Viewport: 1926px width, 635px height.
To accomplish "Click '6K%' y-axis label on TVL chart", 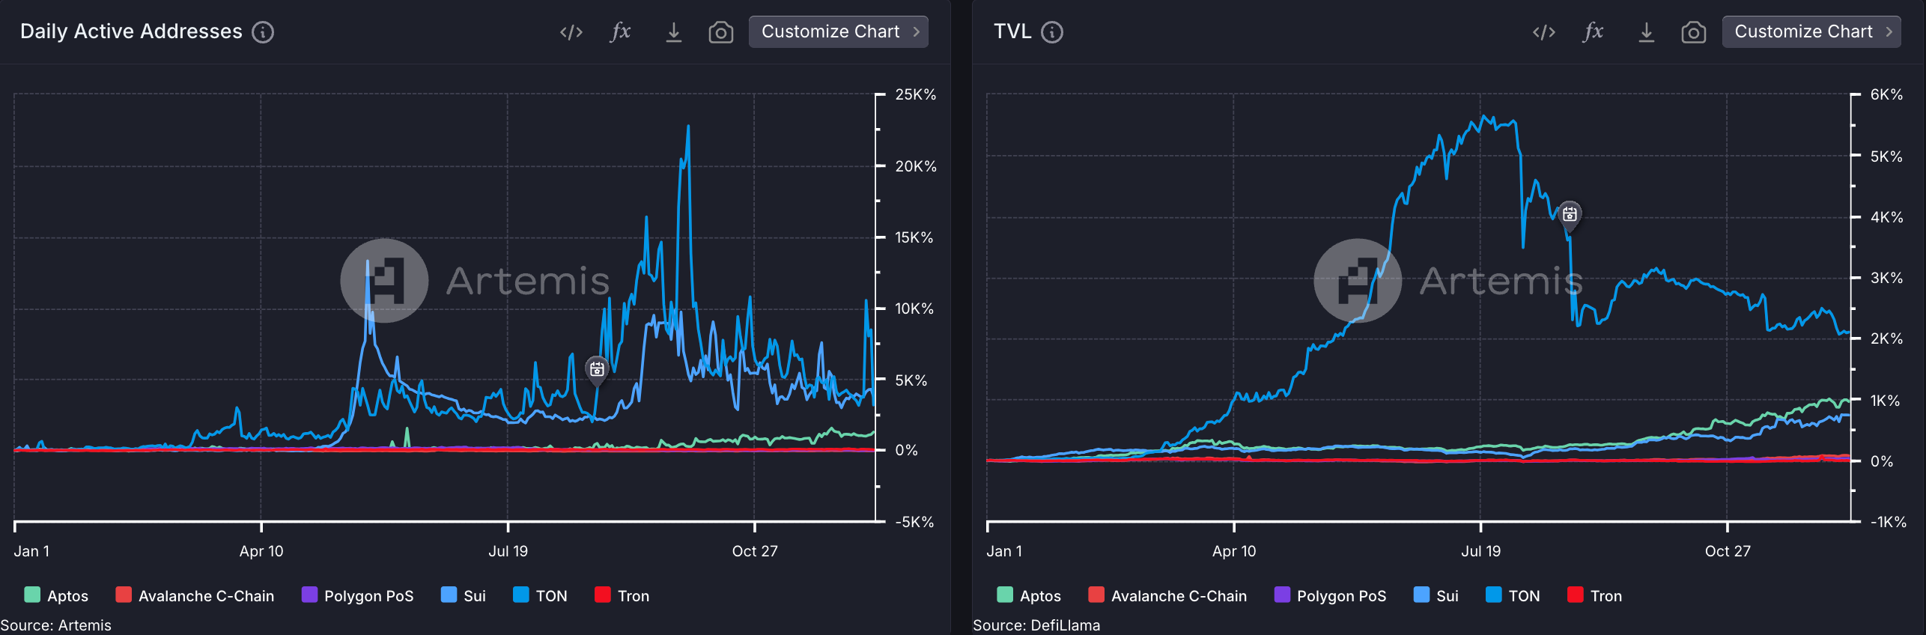I will tap(1886, 94).
